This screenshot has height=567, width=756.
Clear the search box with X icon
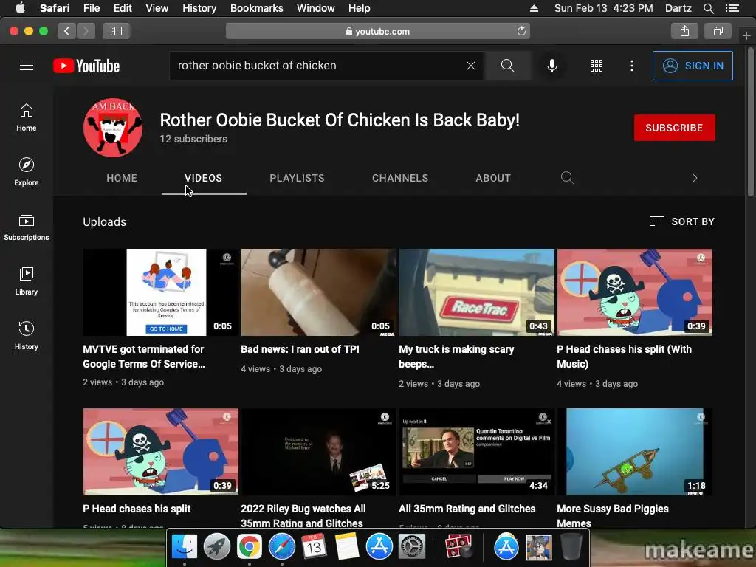[x=471, y=66]
